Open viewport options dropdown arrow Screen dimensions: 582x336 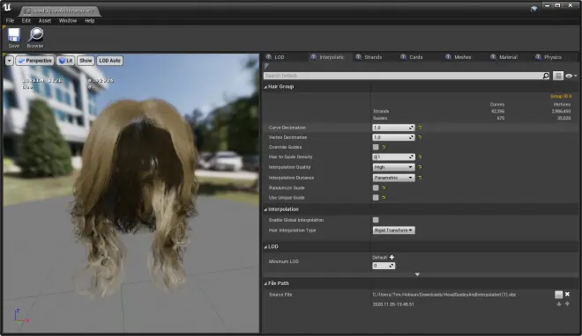pyautogui.click(x=10, y=61)
